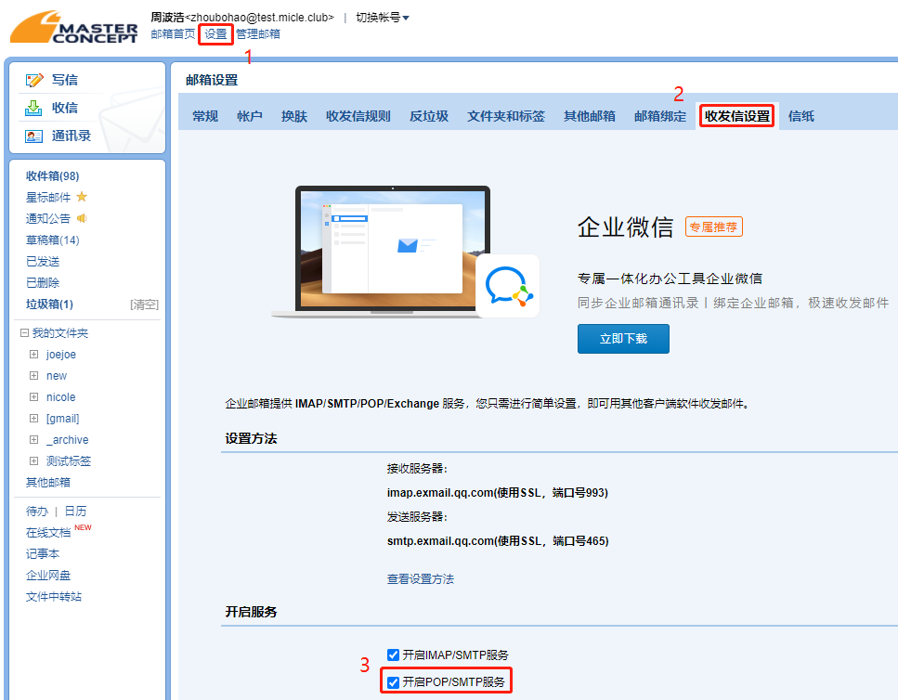Open the 反垃圾 tab
The image size is (898, 700).
click(x=429, y=116)
